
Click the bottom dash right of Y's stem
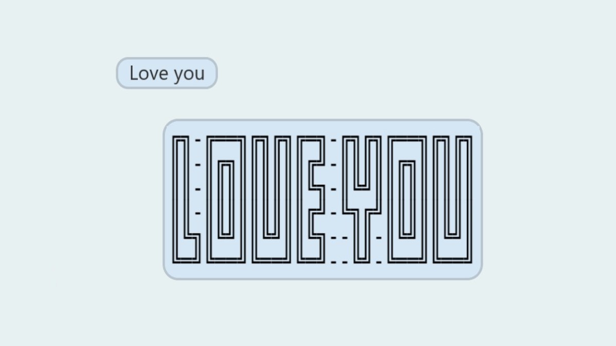coord(379,262)
